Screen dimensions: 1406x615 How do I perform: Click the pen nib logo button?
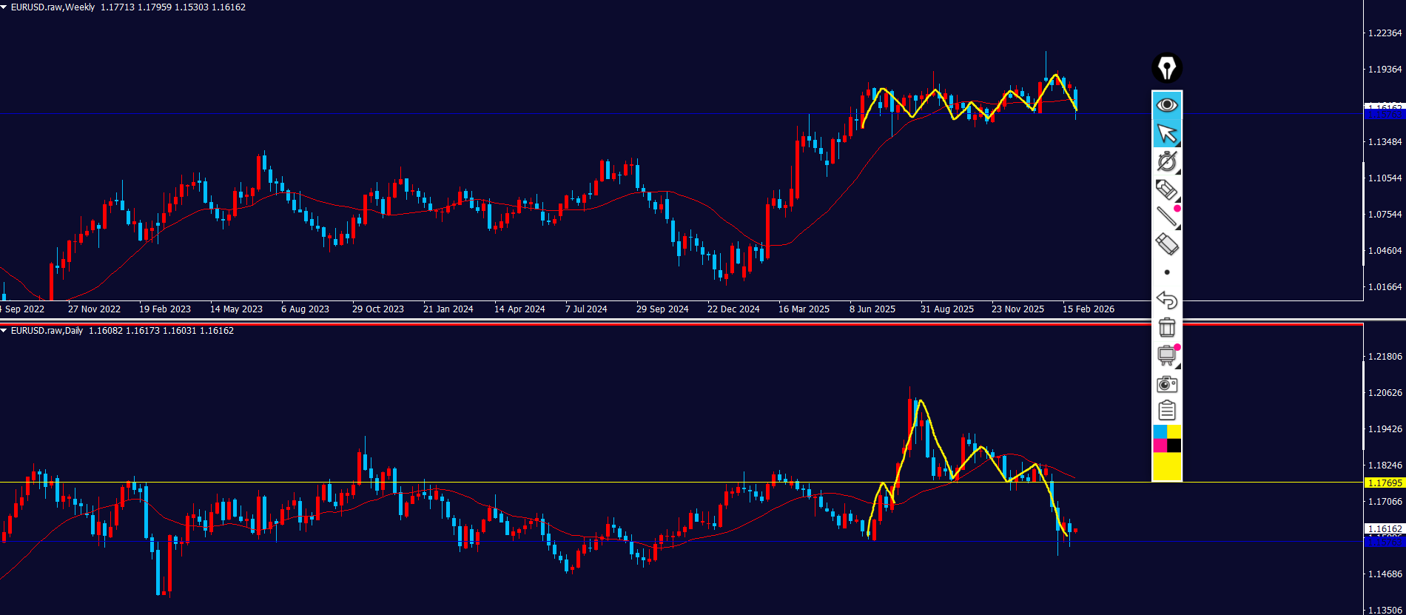1167,69
